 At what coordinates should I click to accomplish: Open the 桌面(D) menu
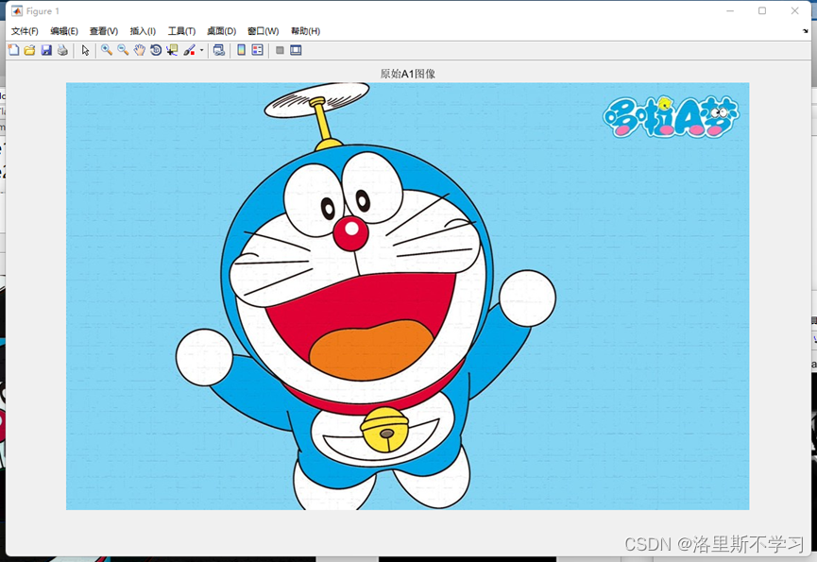click(x=221, y=31)
